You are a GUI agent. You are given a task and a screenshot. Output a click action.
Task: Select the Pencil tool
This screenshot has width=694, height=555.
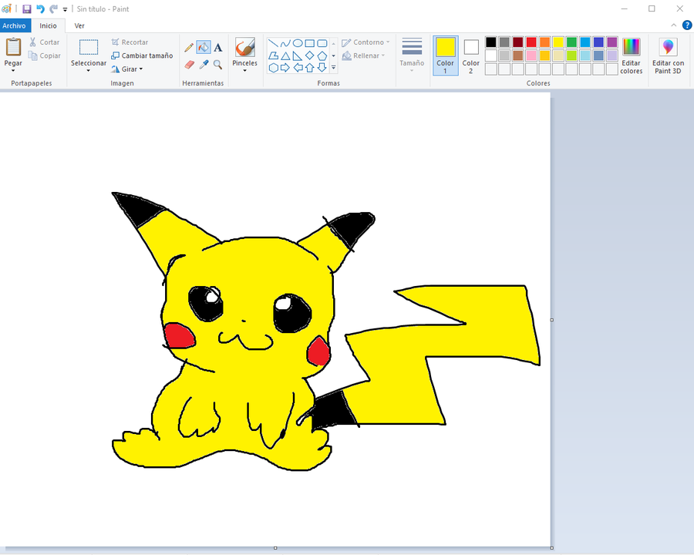[189, 47]
